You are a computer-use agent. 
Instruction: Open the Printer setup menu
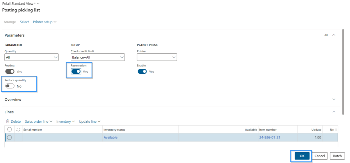pyautogui.click(x=44, y=22)
